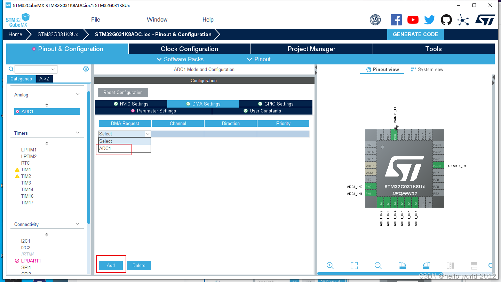Show the Categories peripheral list
Viewport: 501px width, 282px height.
point(21,79)
